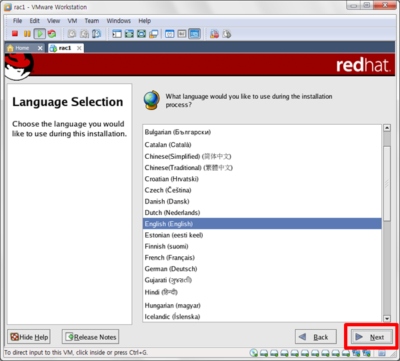Viewport: 400px width, 361px height.
Task: Select Czech (Čeština) language
Action: (x=262, y=190)
